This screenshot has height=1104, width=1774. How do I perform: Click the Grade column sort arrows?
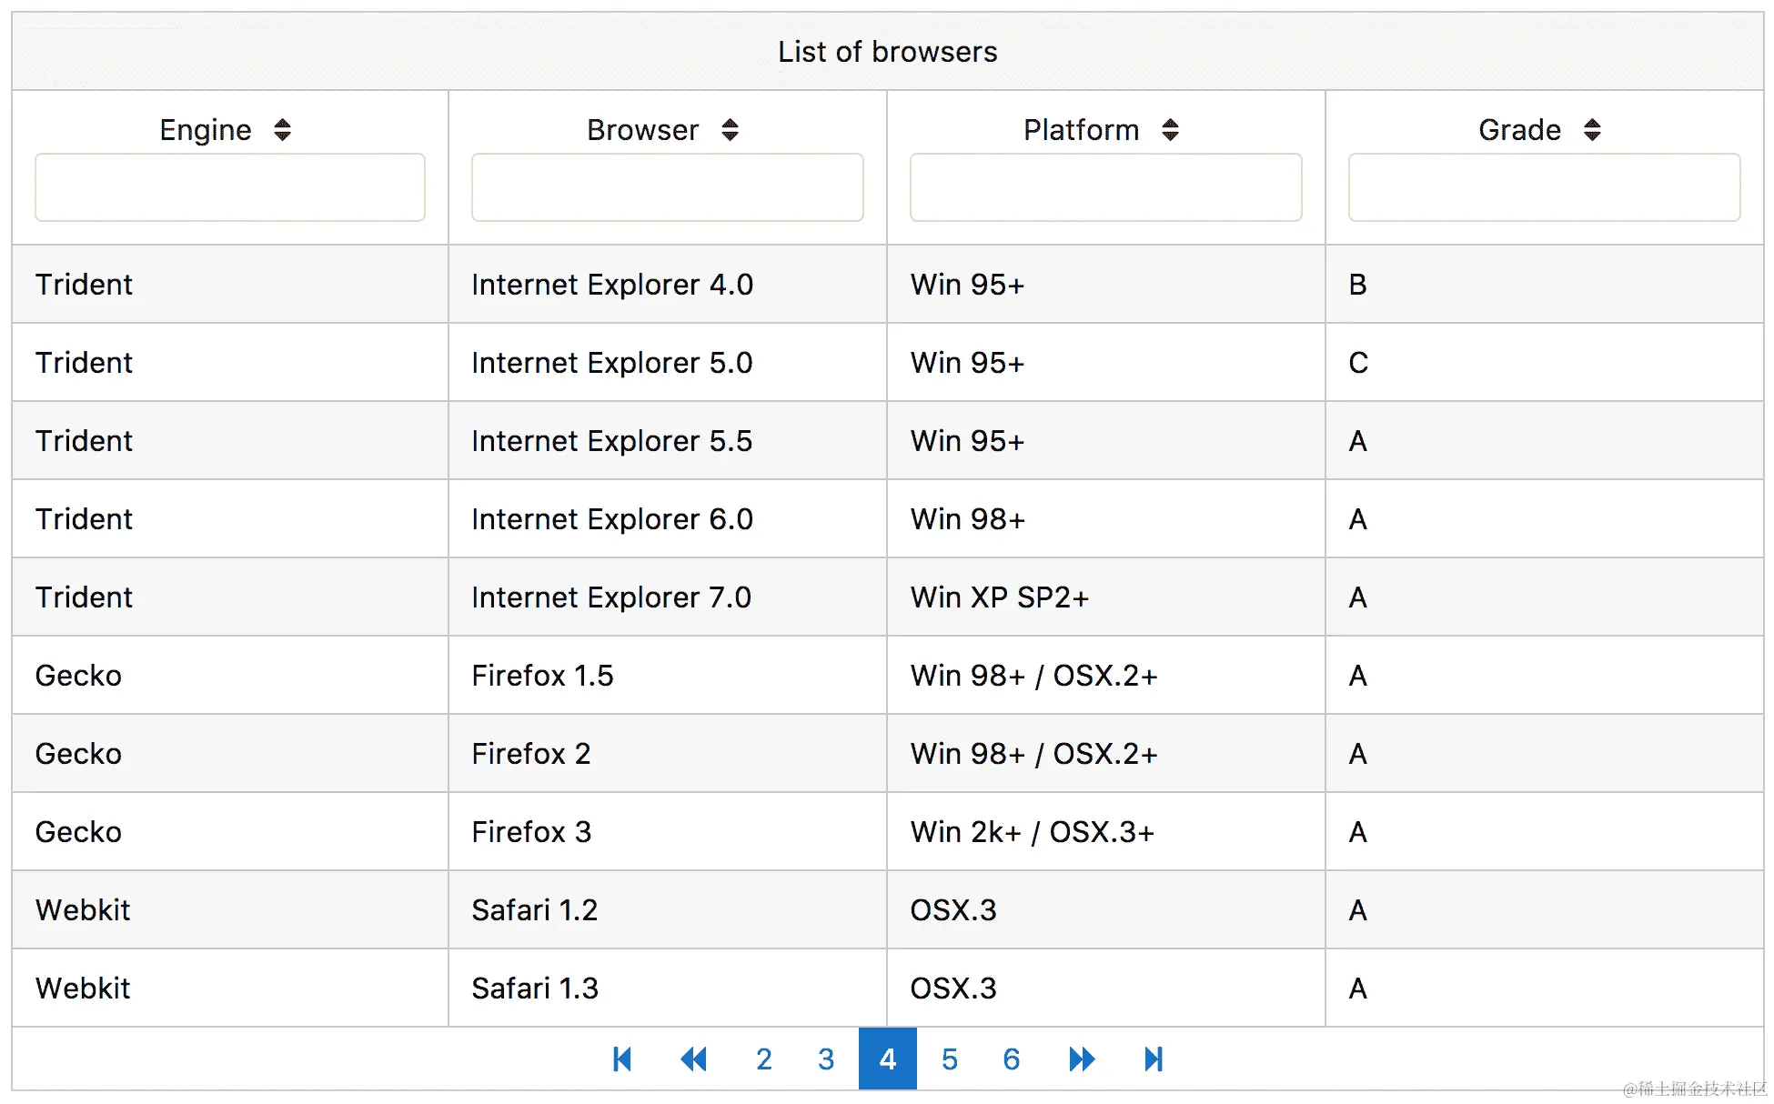[x=1591, y=130]
